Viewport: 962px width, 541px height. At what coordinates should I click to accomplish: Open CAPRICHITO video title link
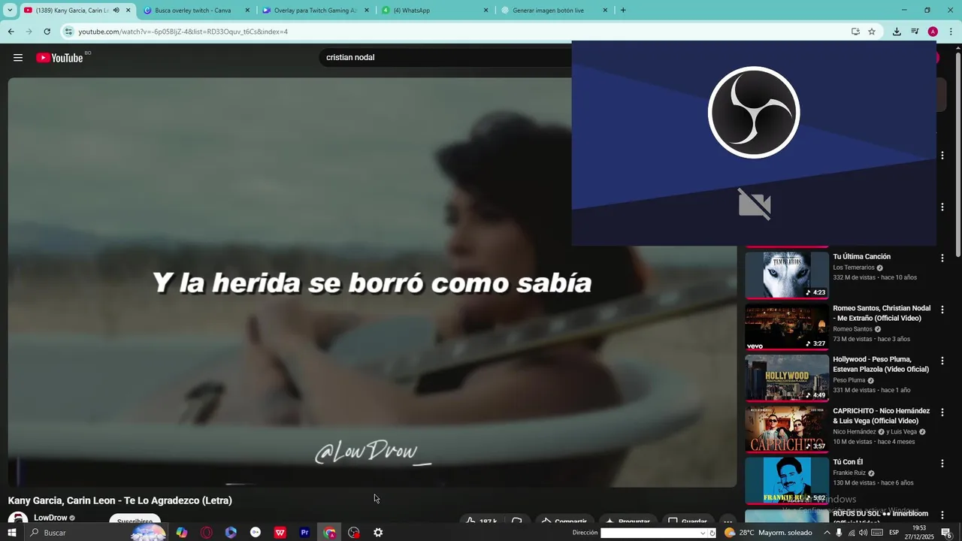(881, 416)
